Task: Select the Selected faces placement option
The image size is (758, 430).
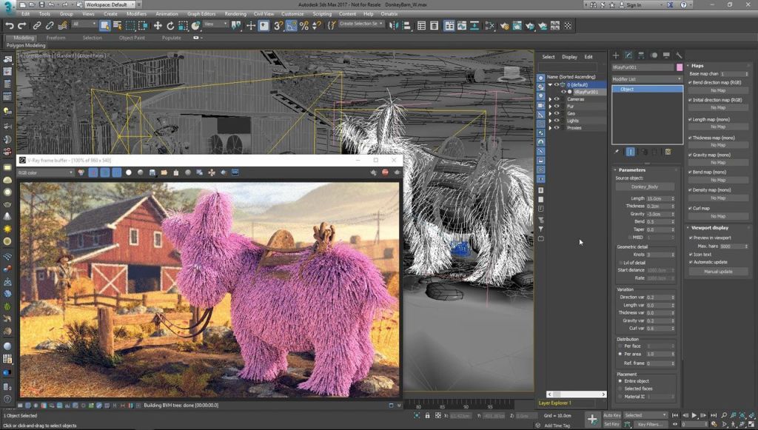Action: (x=620, y=389)
